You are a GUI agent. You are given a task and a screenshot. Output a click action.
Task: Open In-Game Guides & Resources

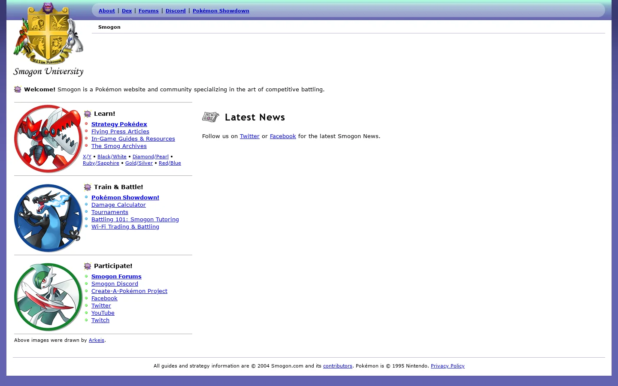tap(133, 139)
